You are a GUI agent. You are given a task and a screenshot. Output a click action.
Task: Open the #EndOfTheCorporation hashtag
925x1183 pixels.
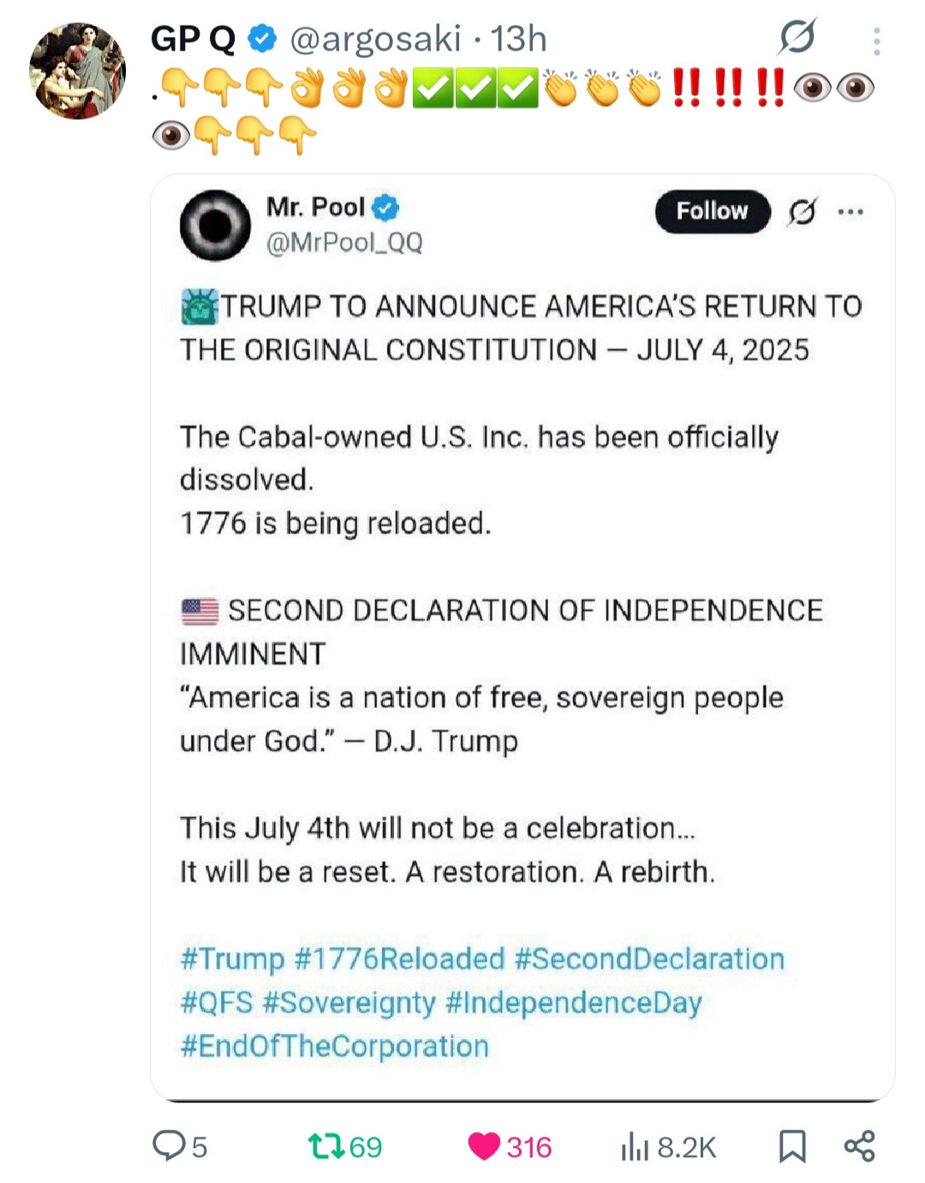(x=335, y=1046)
